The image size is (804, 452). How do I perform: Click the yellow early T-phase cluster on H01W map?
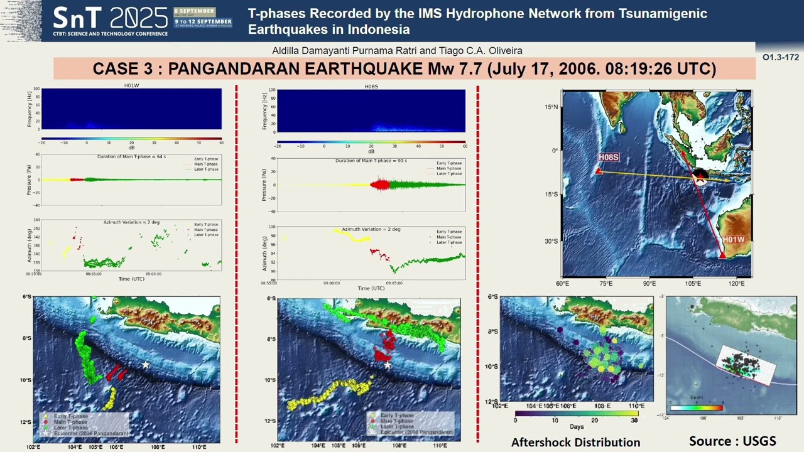click(x=110, y=399)
